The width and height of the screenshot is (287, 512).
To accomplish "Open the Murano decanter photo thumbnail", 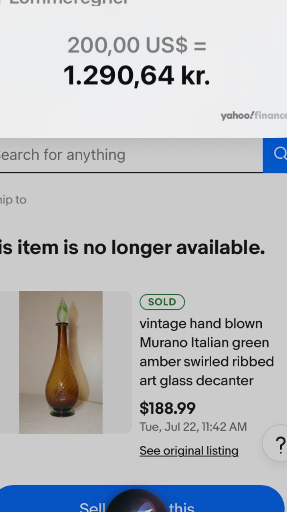I will pyautogui.click(x=61, y=362).
